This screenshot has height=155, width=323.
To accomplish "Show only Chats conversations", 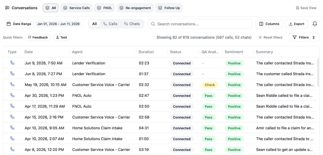I will tap(132, 24).
